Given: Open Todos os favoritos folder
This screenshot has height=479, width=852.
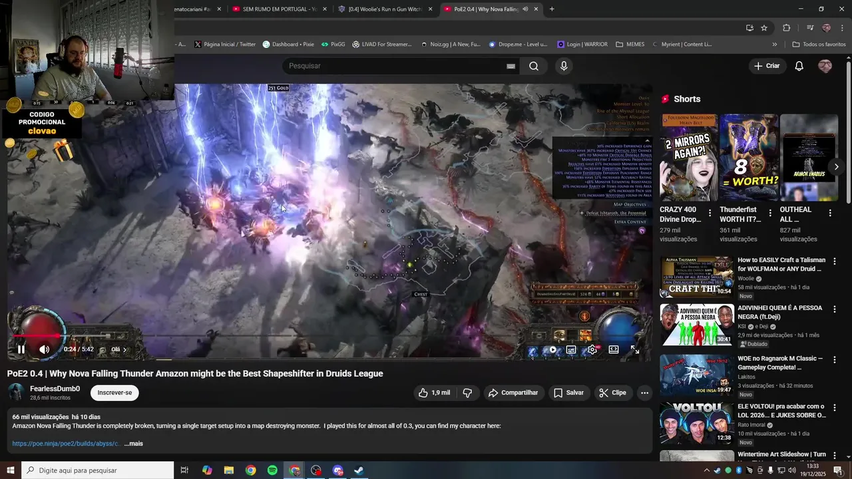Looking at the screenshot, I should [819, 45].
